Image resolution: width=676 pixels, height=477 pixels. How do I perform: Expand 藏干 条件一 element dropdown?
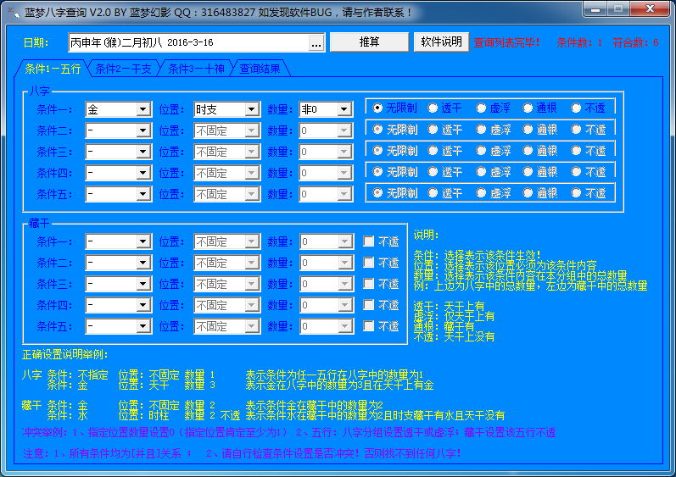143,241
